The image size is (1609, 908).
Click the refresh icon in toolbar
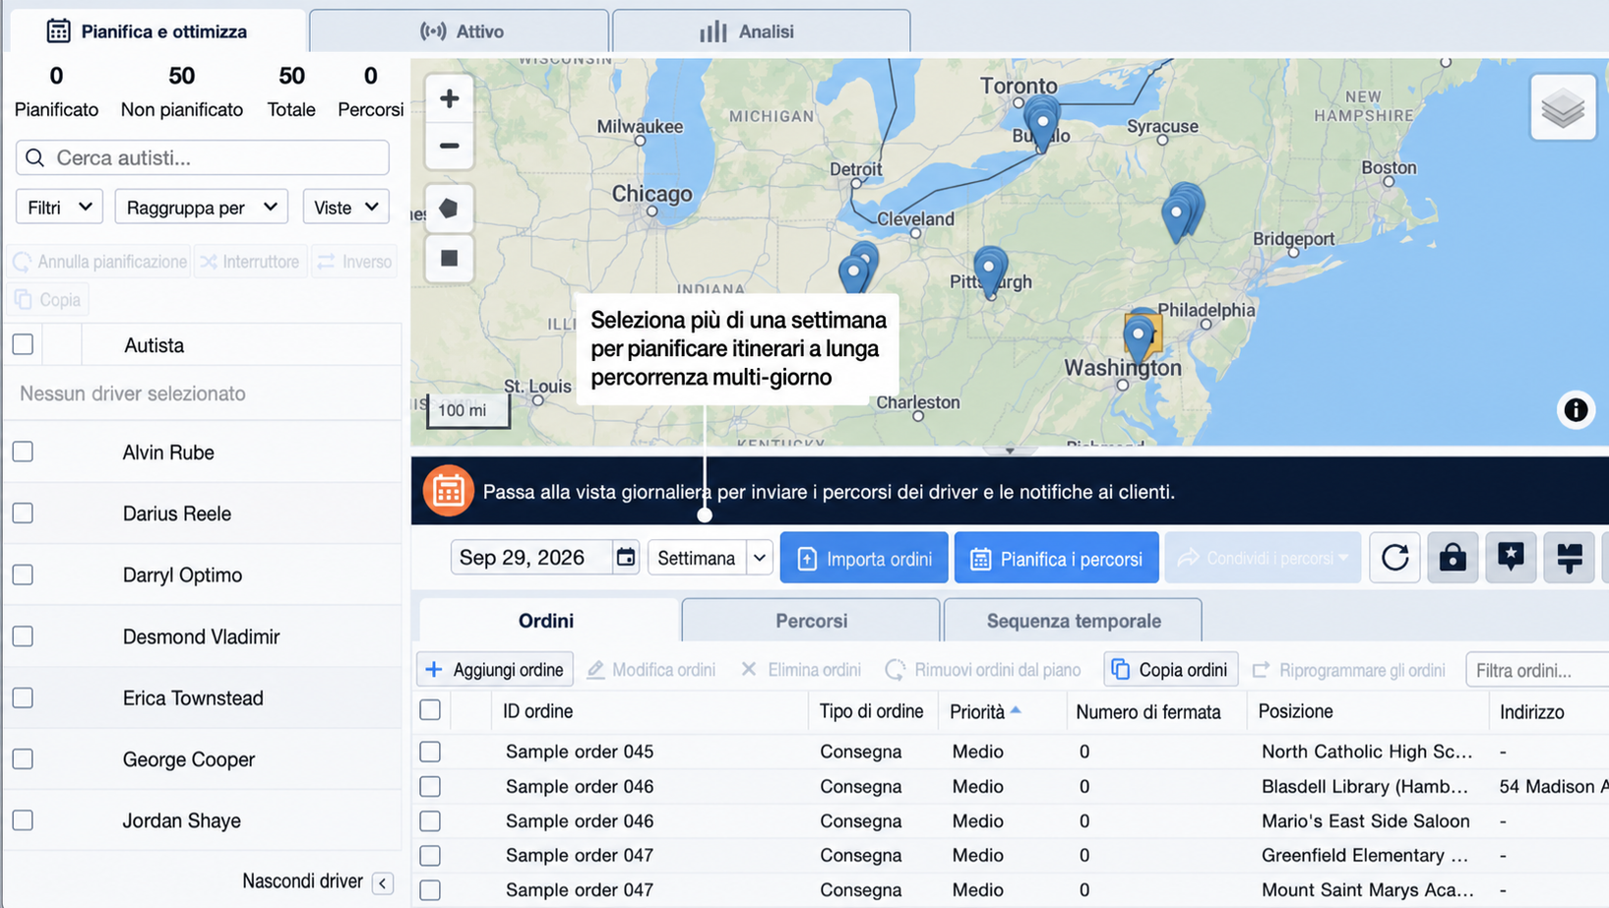[1394, 558]
